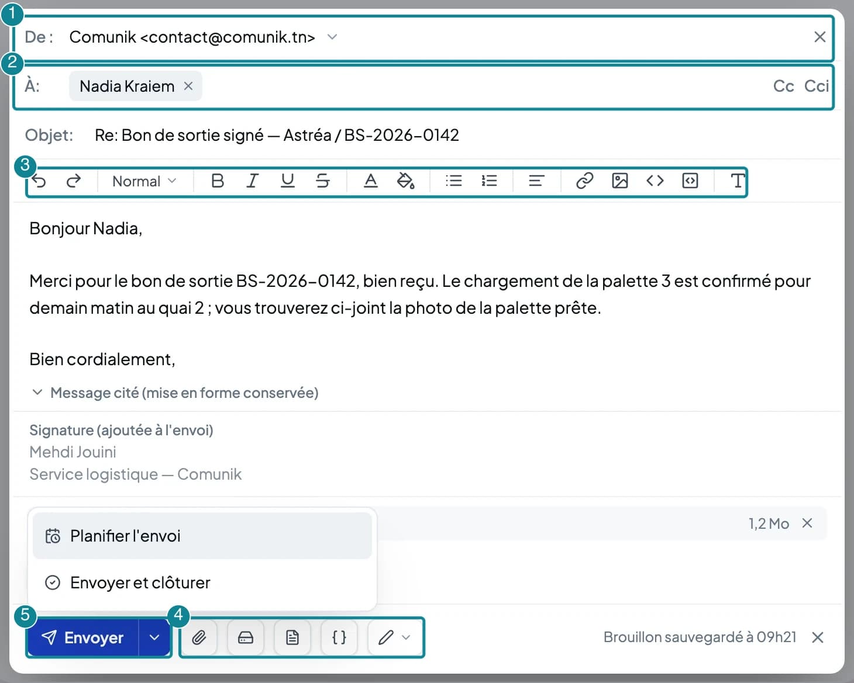Apply inline code formatting

[655, 181]
